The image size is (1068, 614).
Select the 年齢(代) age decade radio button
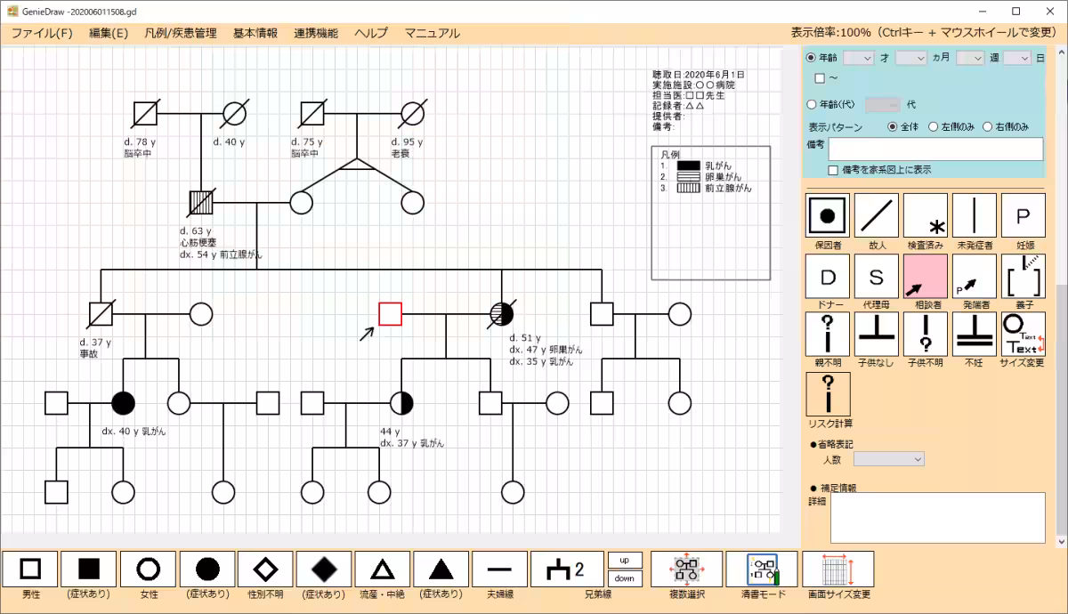coord(811,104)
